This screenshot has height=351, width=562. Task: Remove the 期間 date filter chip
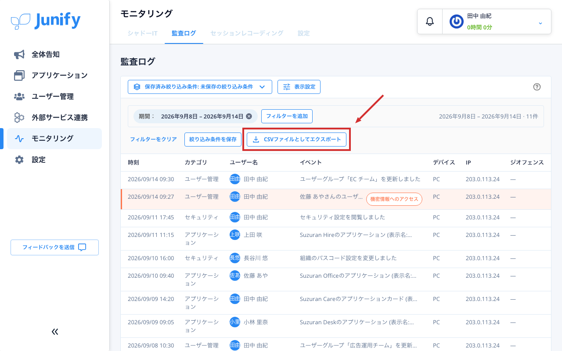(249, 116)
